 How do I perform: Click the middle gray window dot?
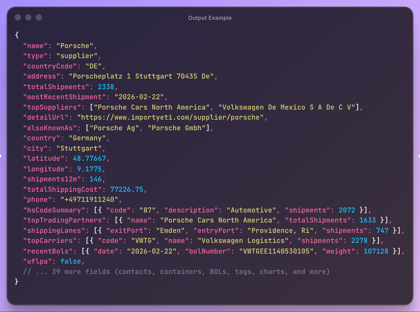point(28,17)
